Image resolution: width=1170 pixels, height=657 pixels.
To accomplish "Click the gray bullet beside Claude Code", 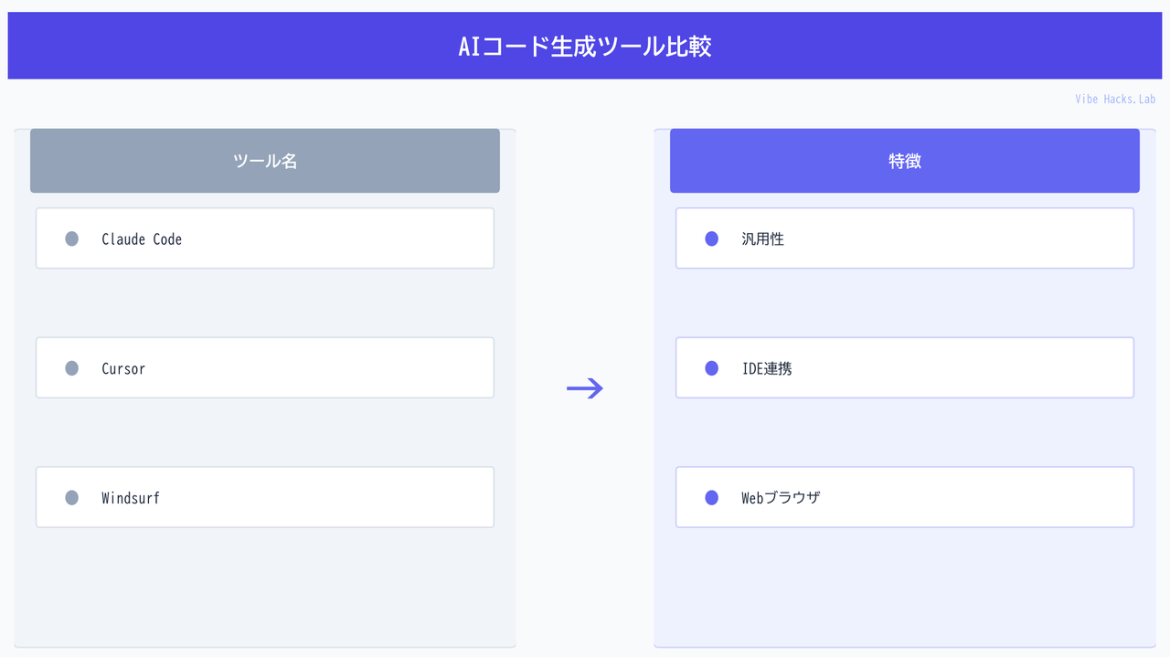I will pyautogui.click(x=72, y=238).
